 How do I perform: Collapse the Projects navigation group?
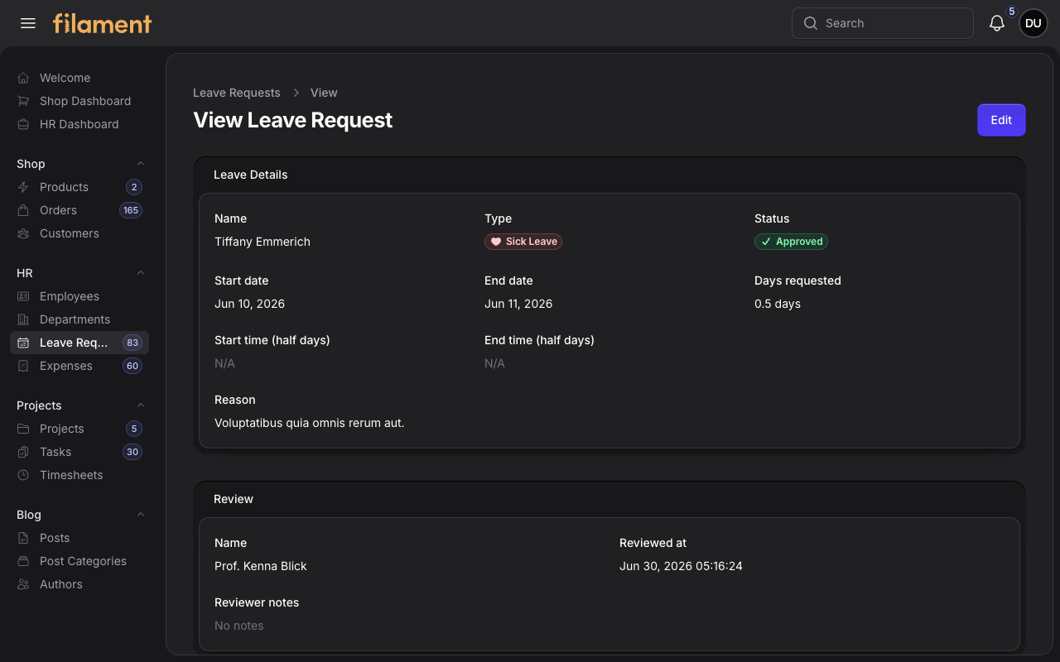141,405
